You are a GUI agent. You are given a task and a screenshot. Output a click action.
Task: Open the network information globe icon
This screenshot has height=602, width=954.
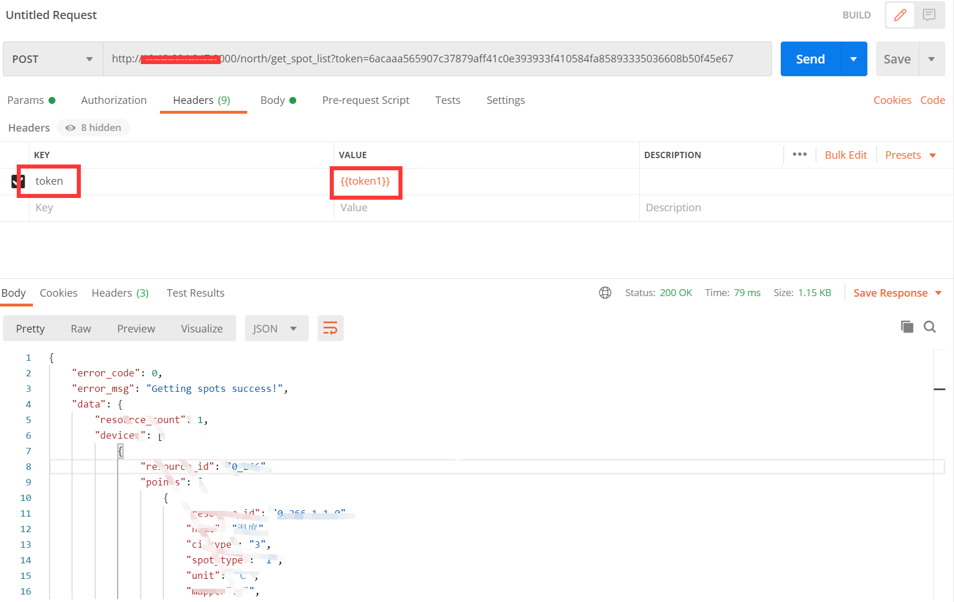[x=605, y=293]
